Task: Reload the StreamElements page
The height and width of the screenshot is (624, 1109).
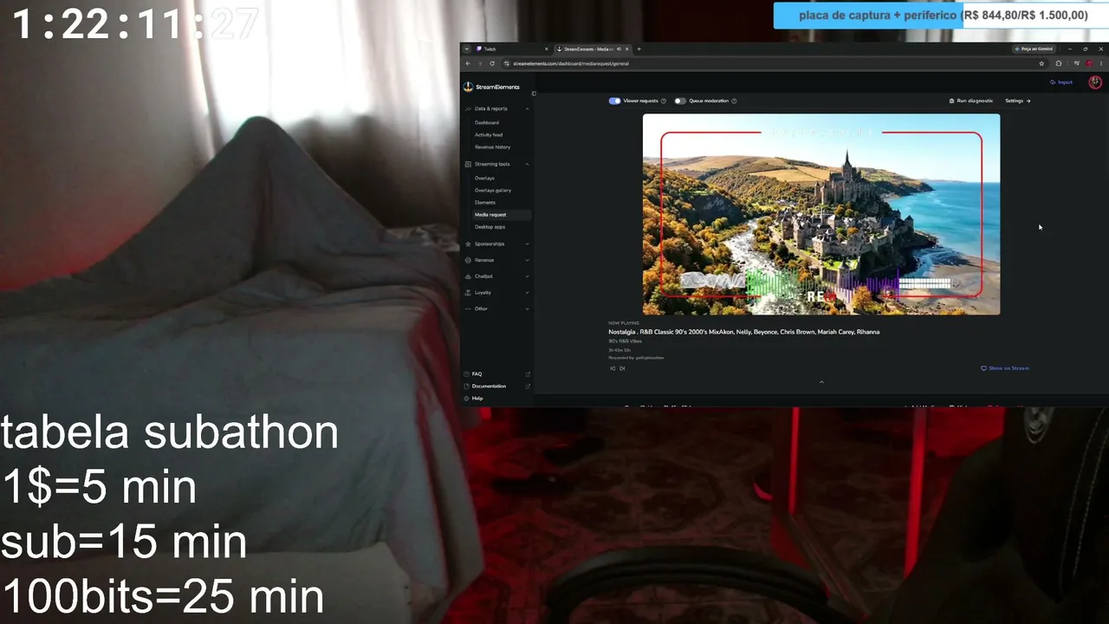Action: [492, 63]
